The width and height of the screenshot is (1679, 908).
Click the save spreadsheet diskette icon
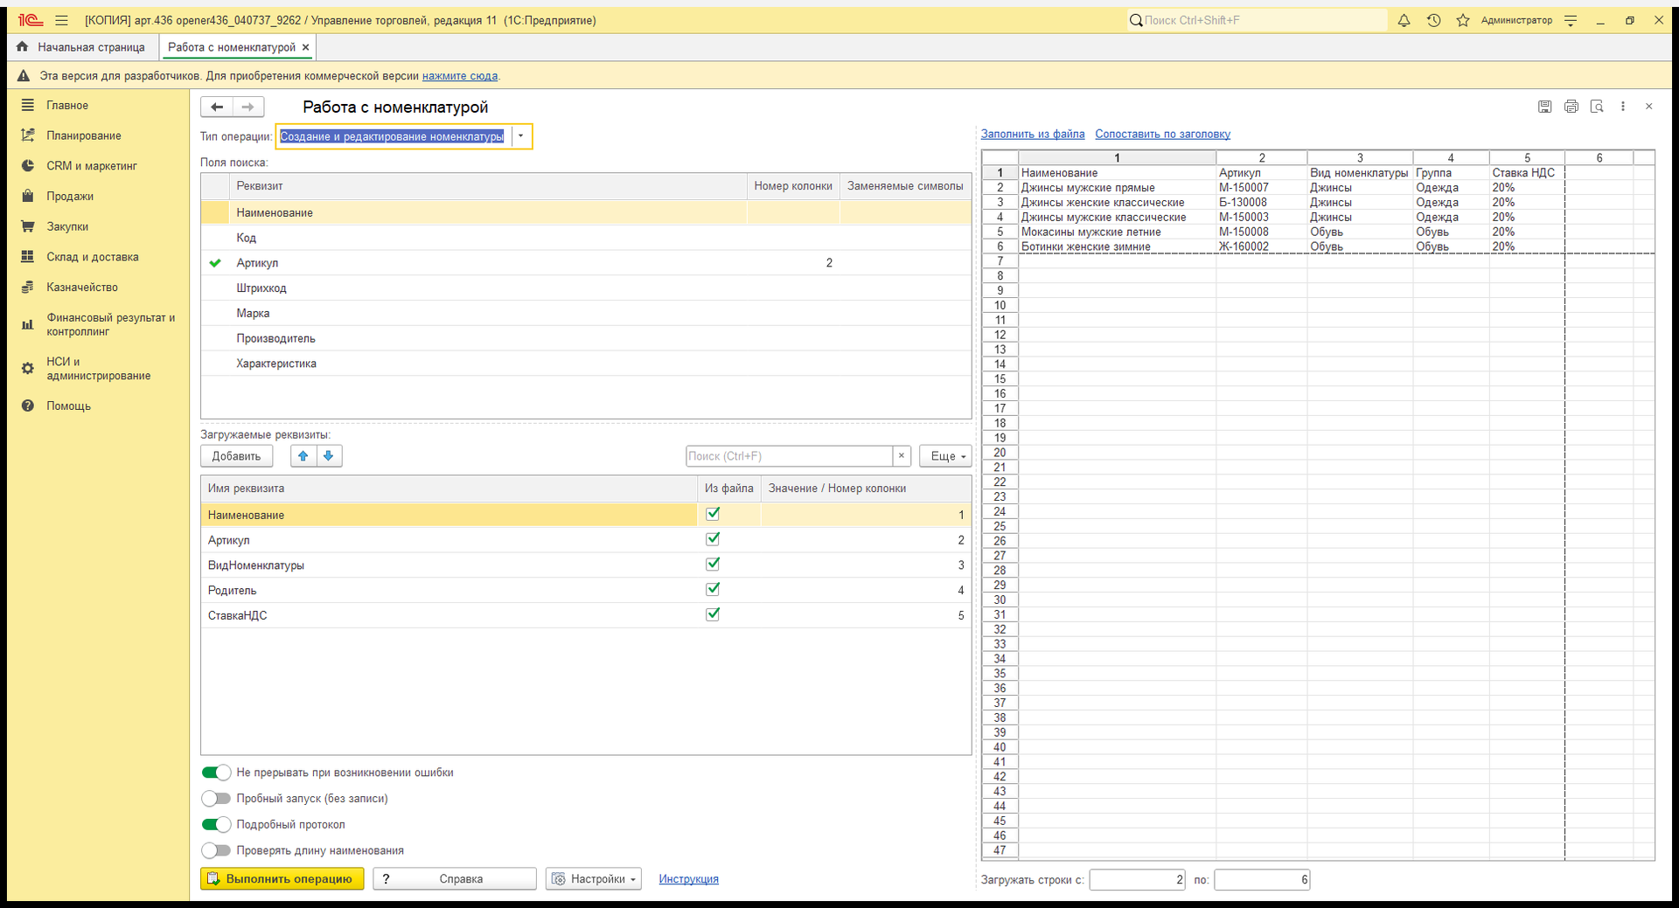tap(1545, 107)
